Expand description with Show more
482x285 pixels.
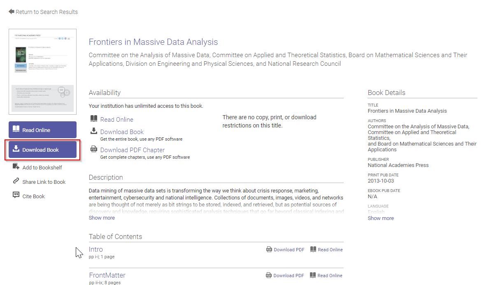coord(102,218)
